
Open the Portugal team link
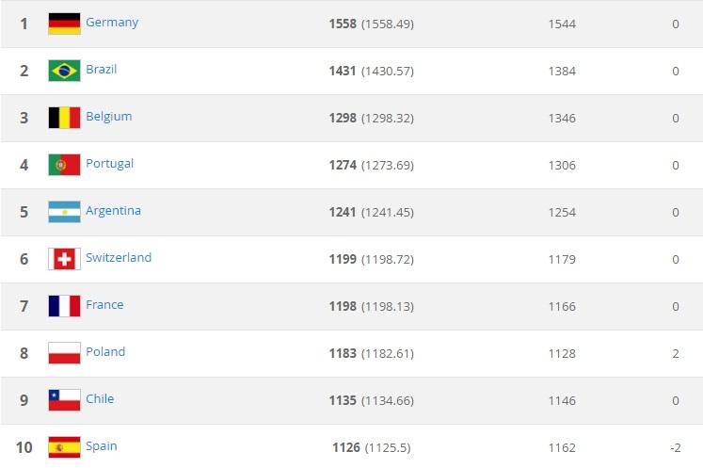109,164
